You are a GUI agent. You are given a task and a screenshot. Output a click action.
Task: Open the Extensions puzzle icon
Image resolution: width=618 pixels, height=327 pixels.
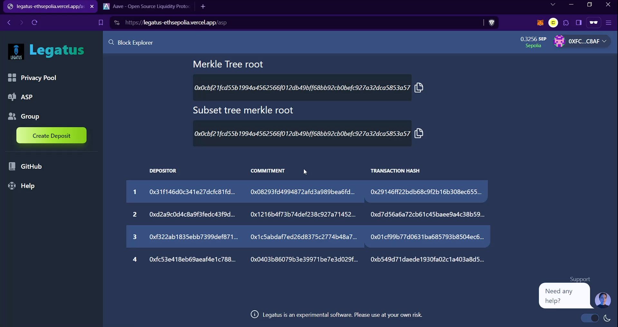click(566, 23)
